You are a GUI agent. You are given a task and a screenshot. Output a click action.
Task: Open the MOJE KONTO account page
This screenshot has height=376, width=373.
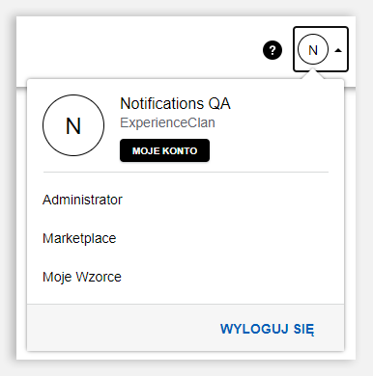(164, 150)
